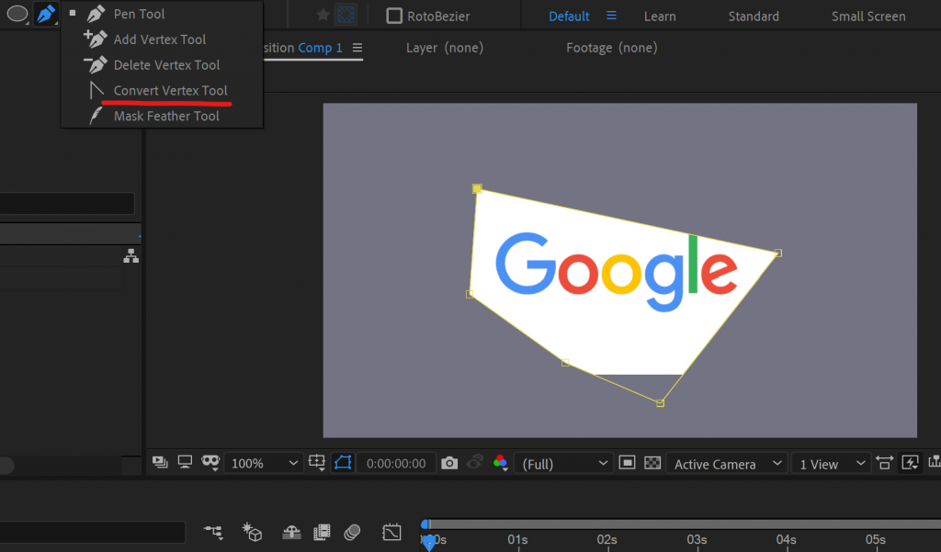Switch to the Learn workspace
The width and height of the screenshot is (941, 552).
tap(660, 17)
